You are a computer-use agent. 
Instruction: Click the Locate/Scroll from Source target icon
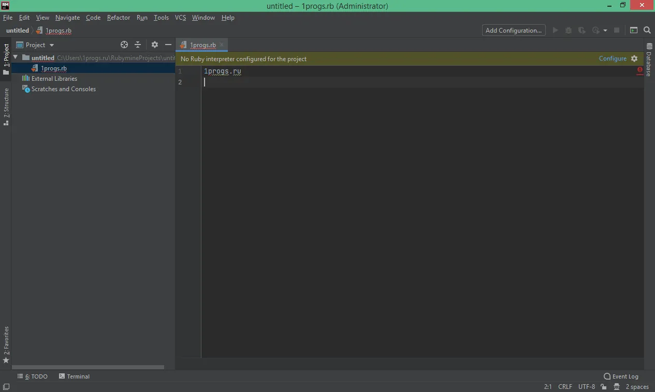point(124,45)
